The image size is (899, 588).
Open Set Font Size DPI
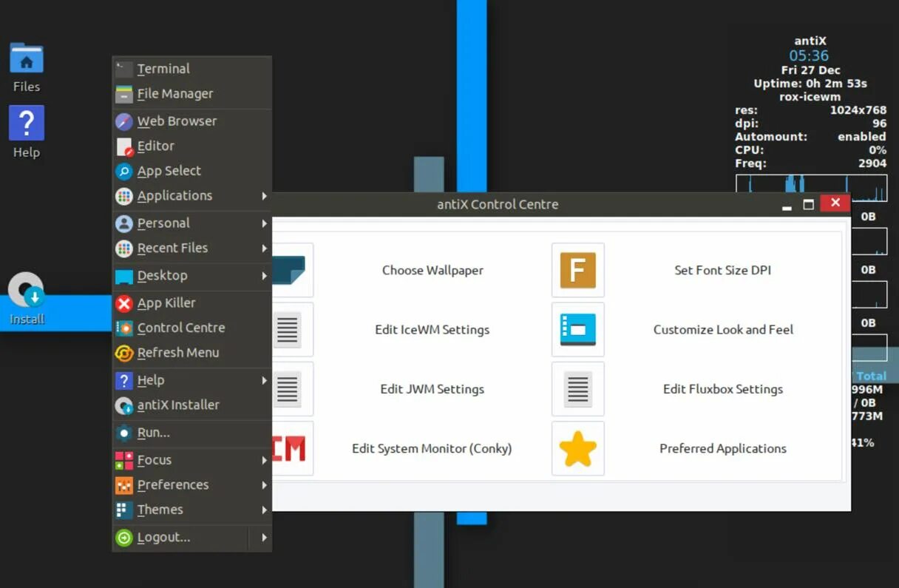click(723, 270)
